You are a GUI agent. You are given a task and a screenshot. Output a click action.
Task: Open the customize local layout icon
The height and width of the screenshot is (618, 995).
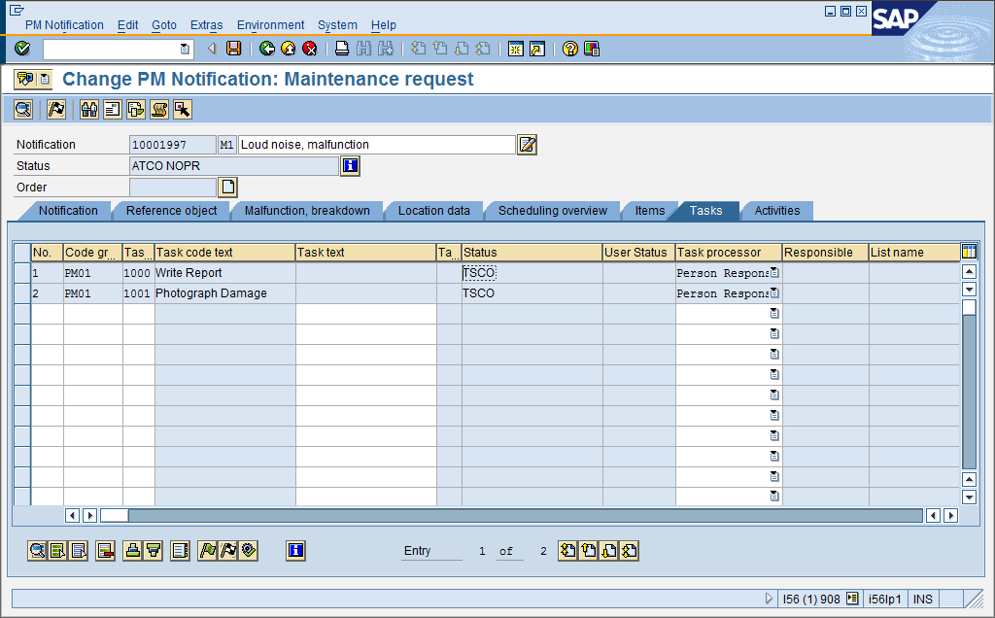pyautogui.click(x=592, y=49)
